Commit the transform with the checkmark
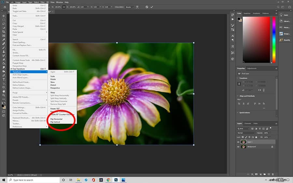 coord(152,7)
